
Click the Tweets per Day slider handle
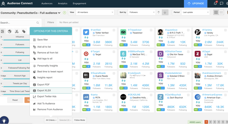2,87
